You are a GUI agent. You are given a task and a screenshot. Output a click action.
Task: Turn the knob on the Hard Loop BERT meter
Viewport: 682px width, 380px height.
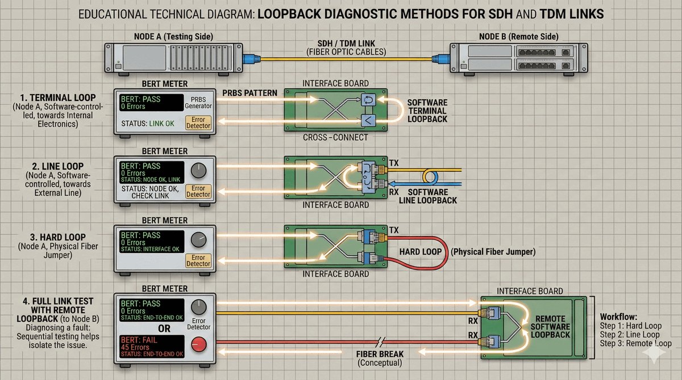coord(198,239)
